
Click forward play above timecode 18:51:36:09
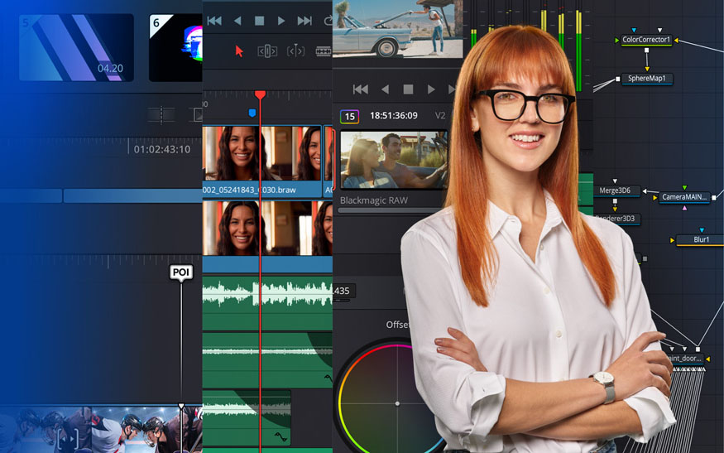[431, 89]
